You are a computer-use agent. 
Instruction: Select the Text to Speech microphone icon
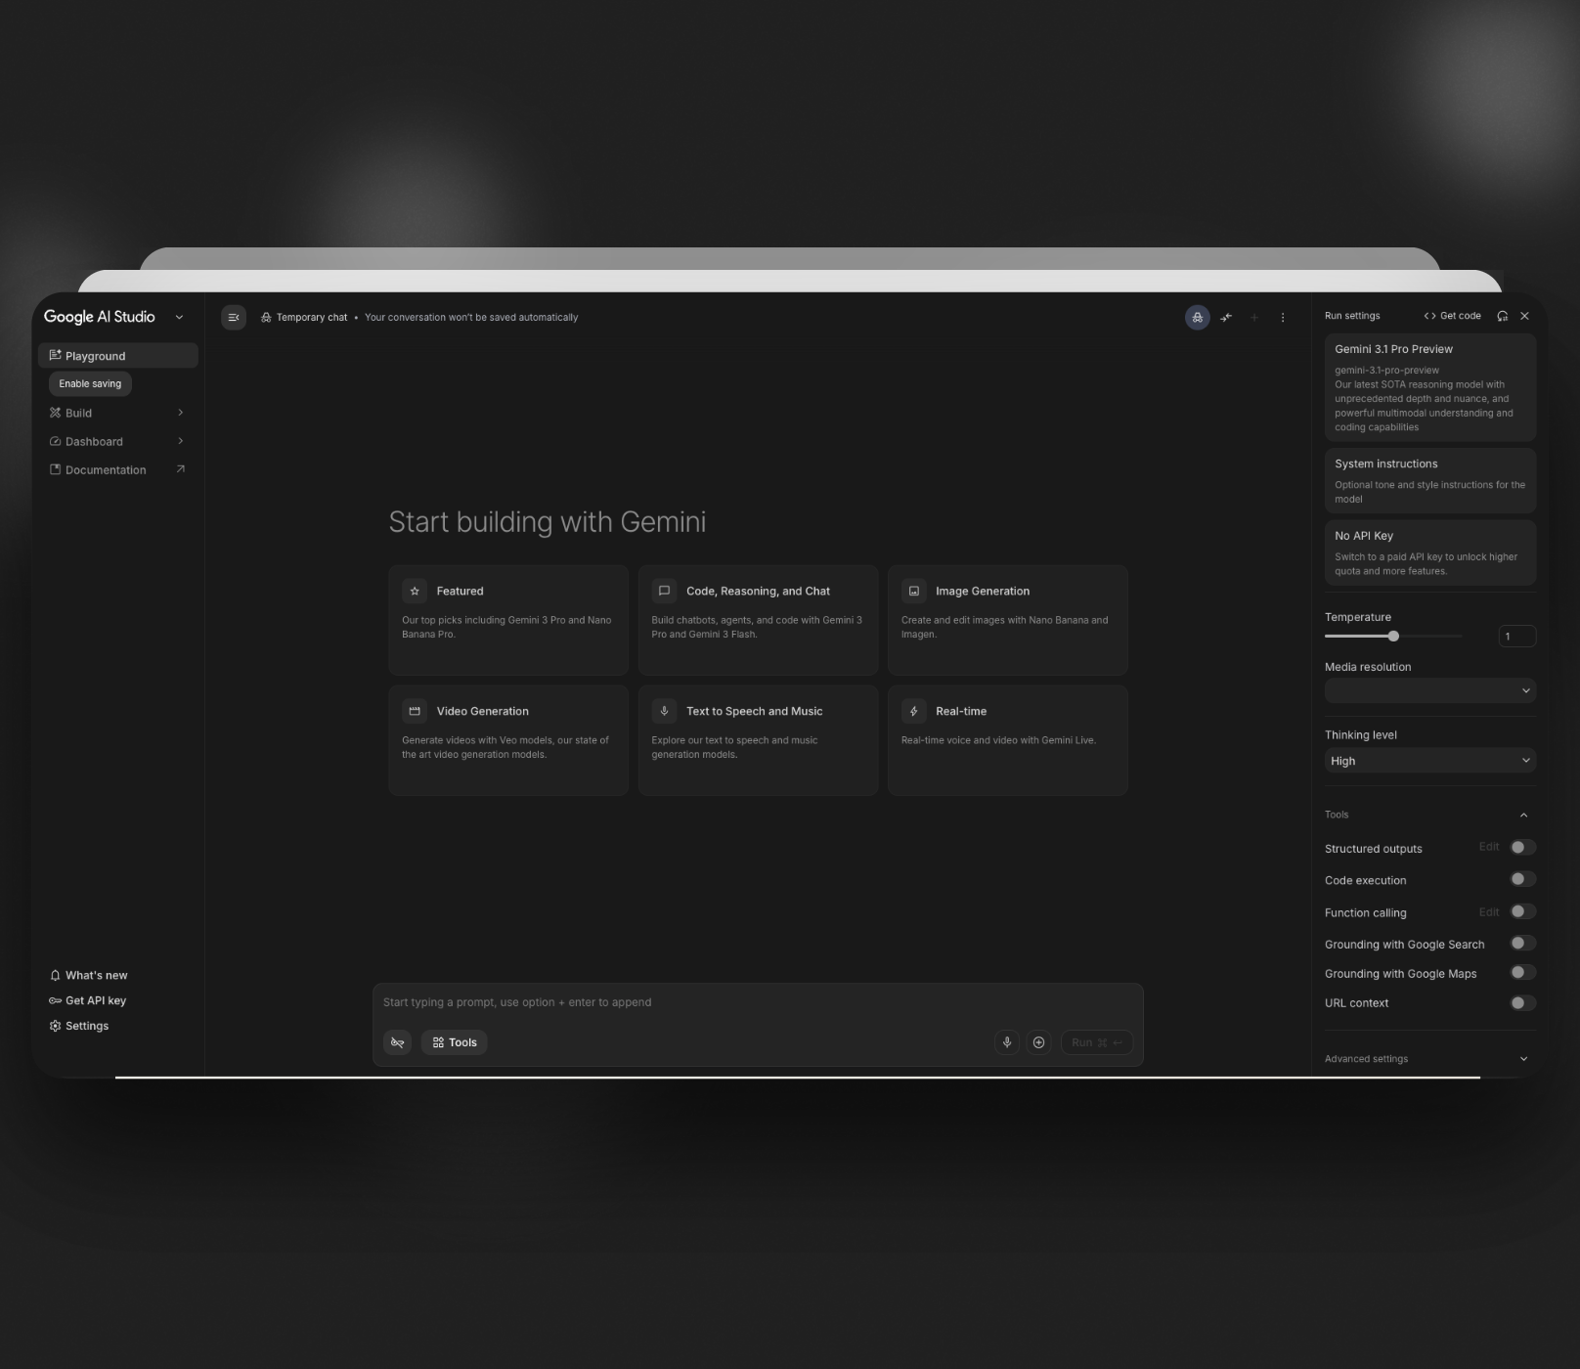(x=664, y=711)
